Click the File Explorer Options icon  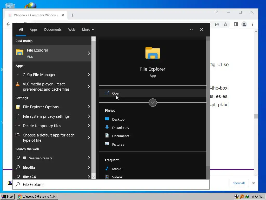18,107
